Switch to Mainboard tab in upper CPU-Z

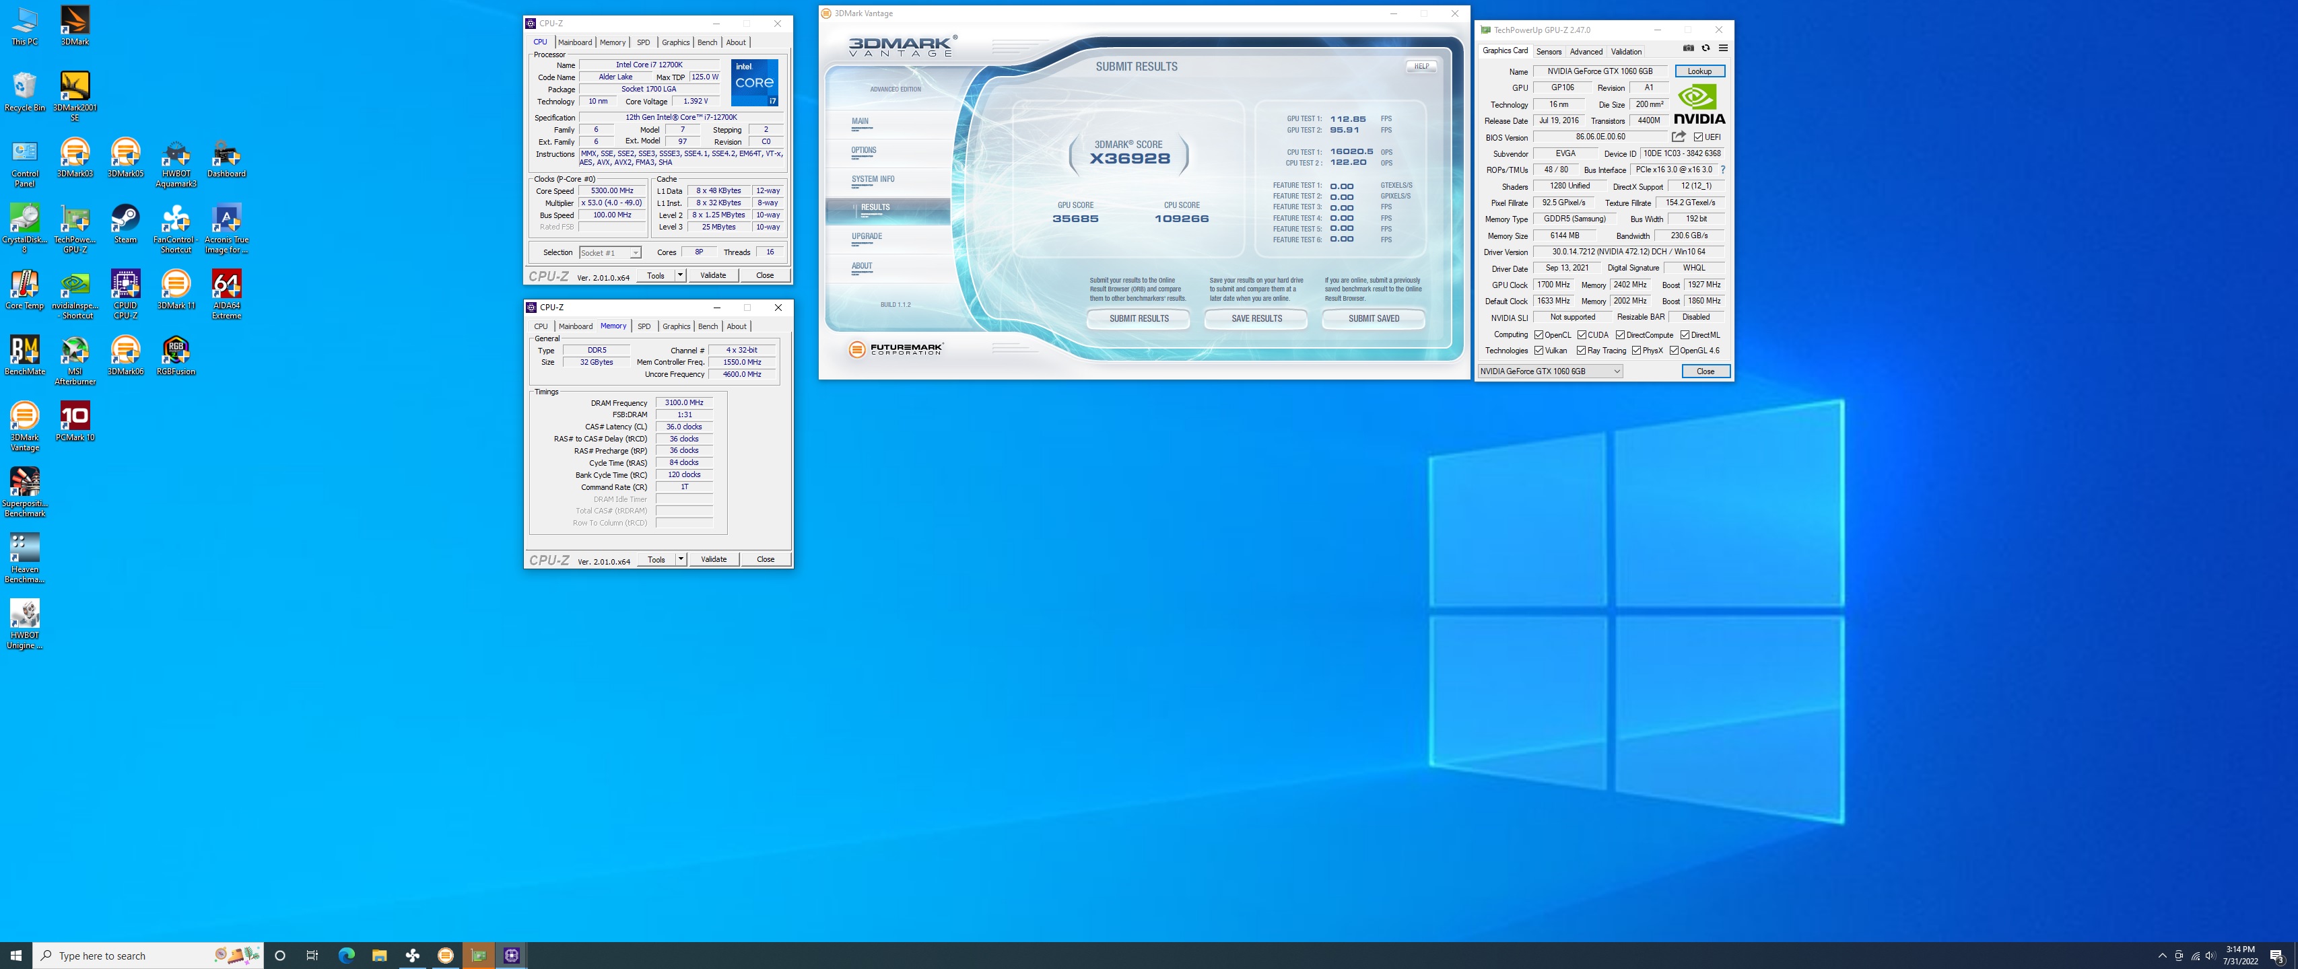click(574, 42)
